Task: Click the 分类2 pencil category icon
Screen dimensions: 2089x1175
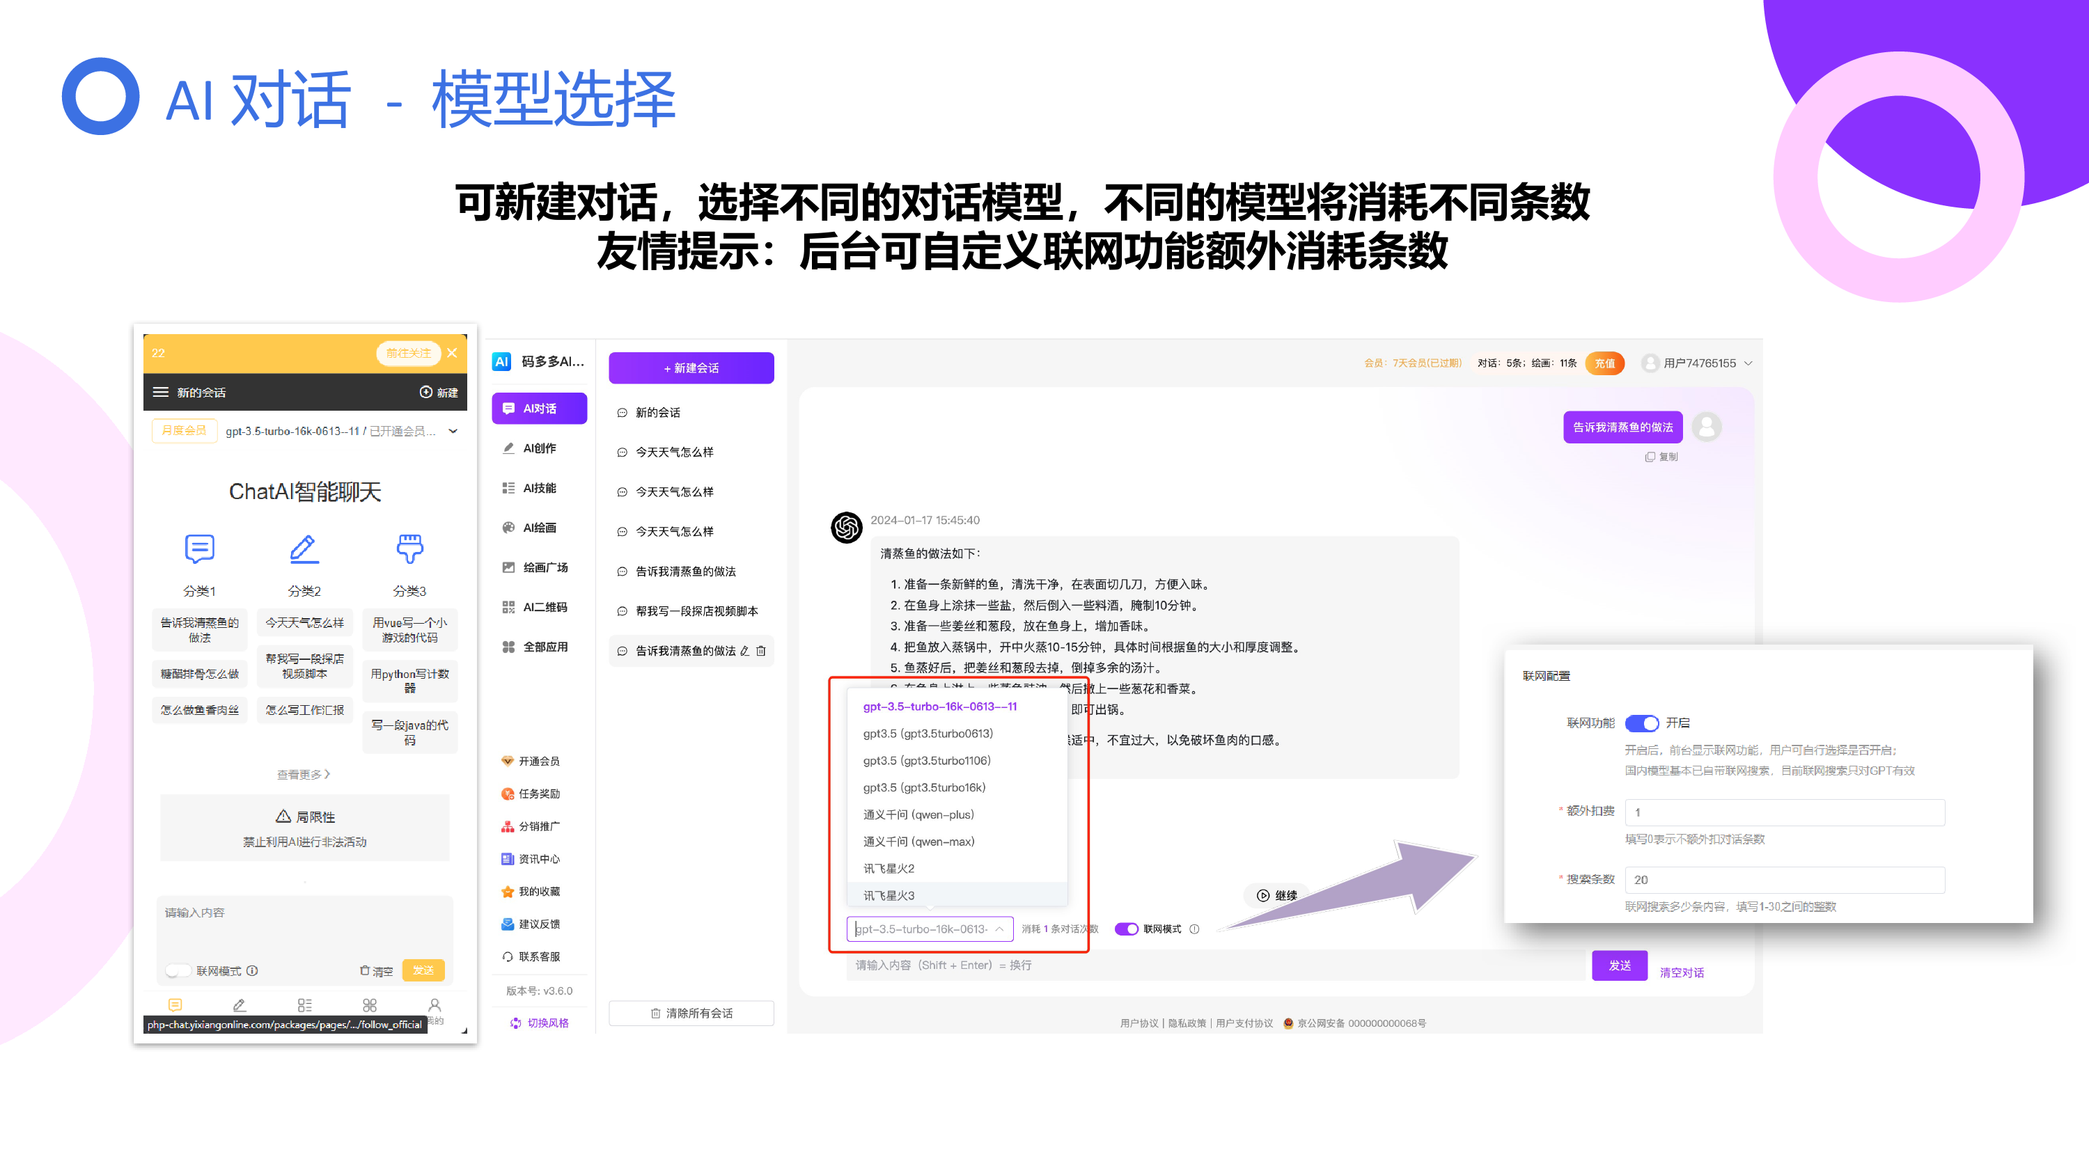Action: 304,549
